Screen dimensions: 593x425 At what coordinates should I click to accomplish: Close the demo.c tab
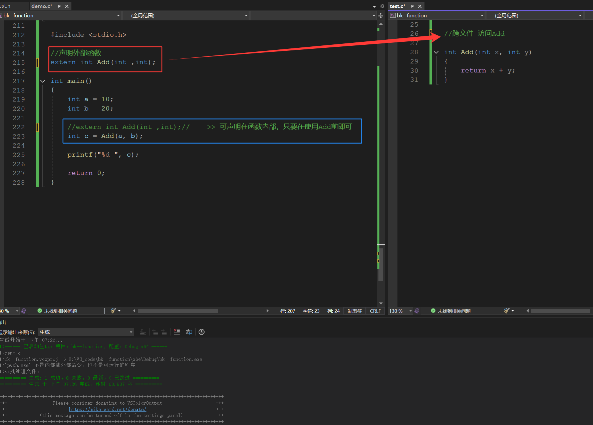click(67, 6)
